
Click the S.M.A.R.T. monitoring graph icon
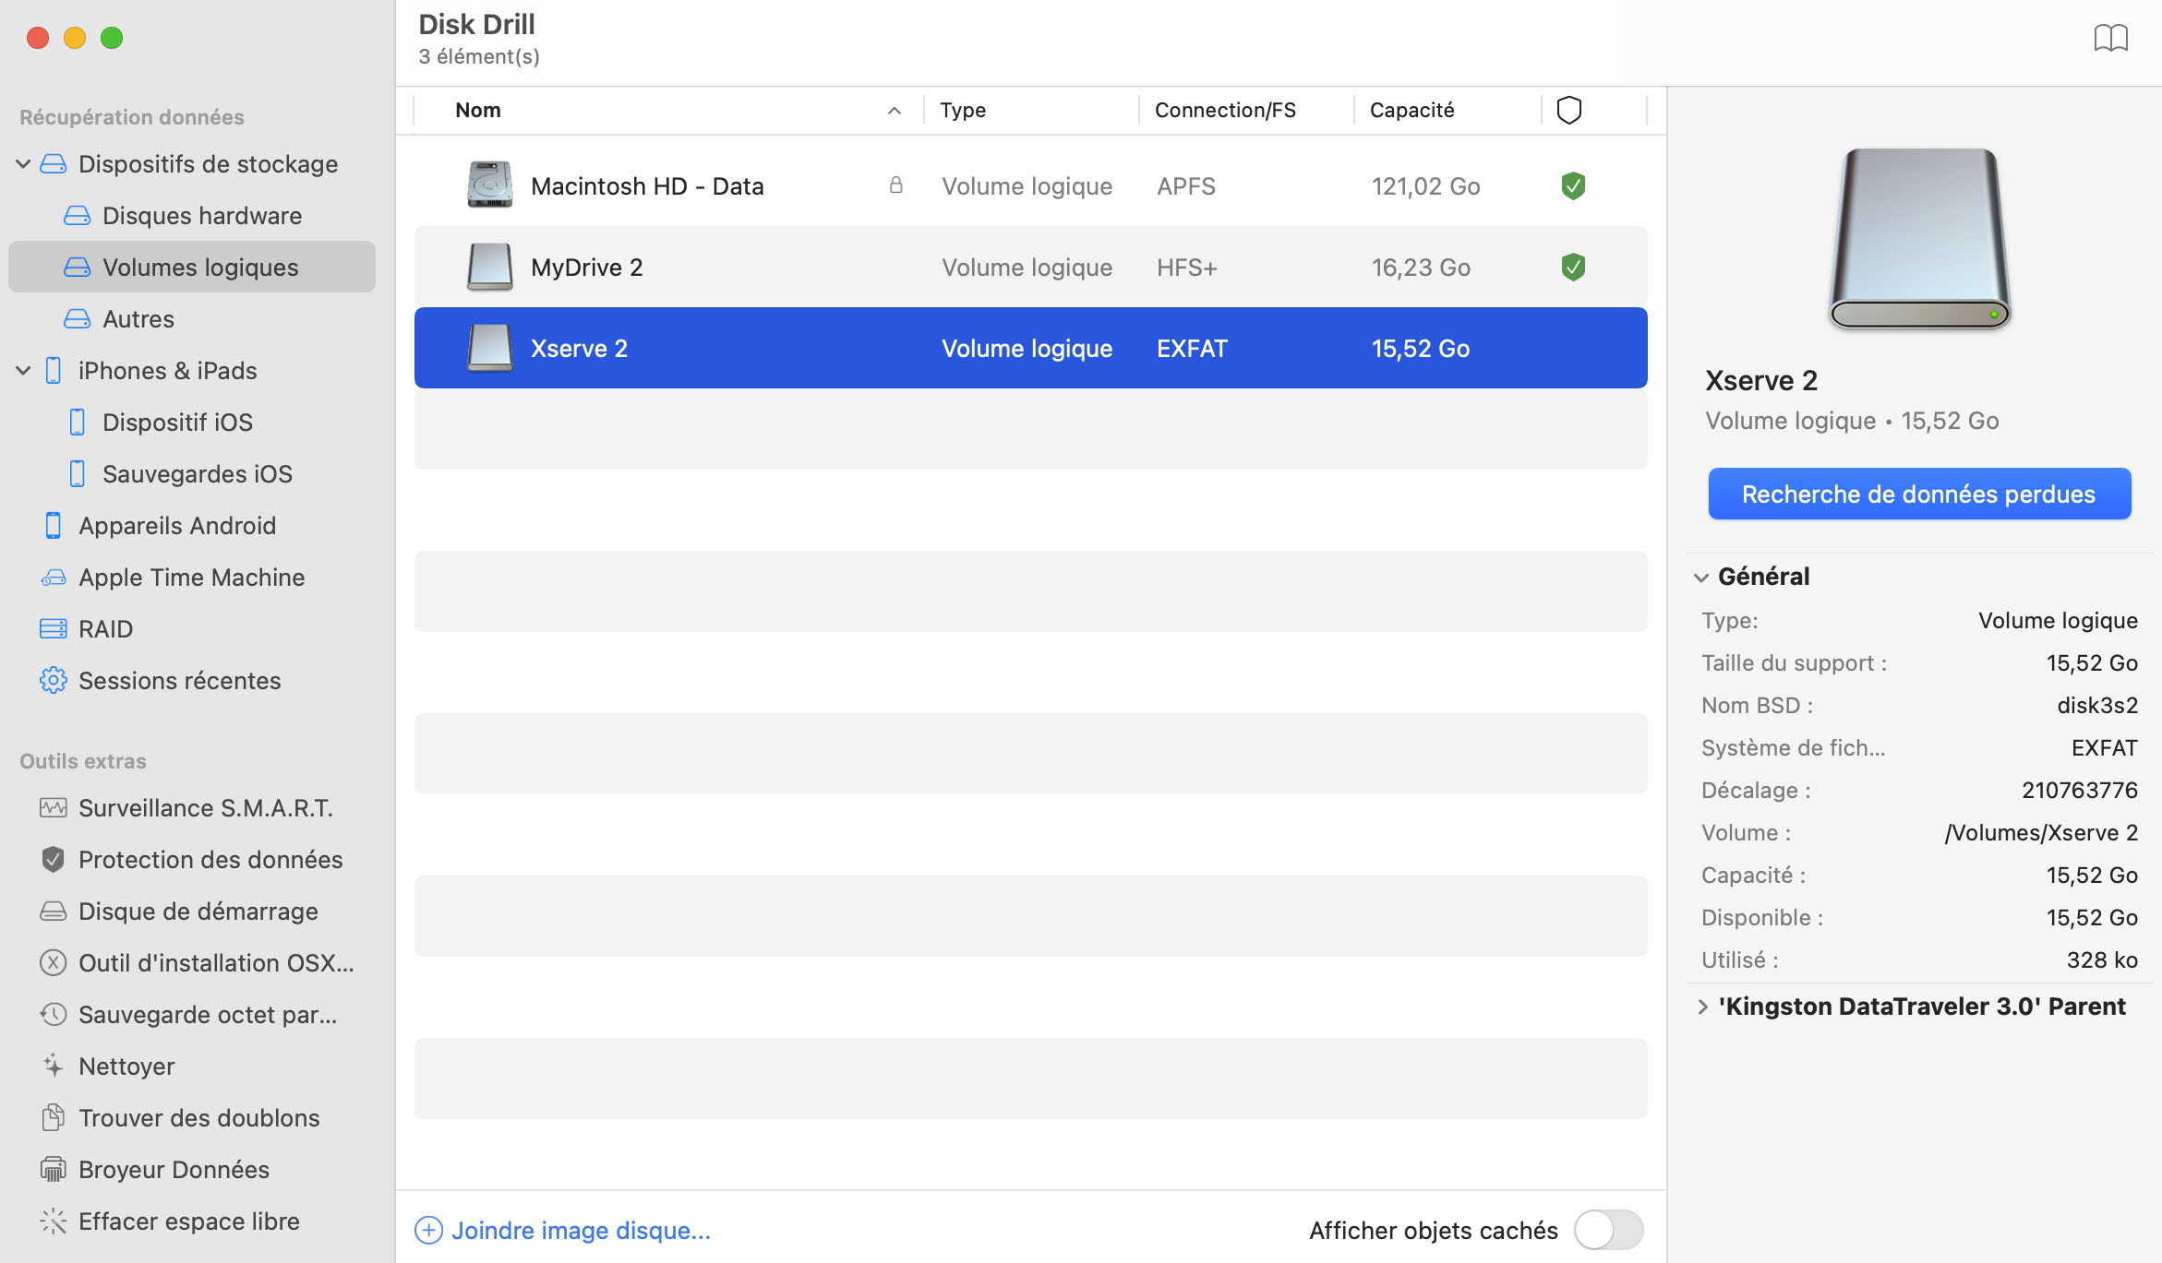pyautogui.click(x=54, y=808)
